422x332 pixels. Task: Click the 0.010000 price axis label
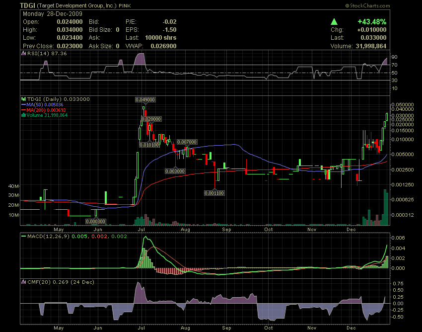point(402,139)
